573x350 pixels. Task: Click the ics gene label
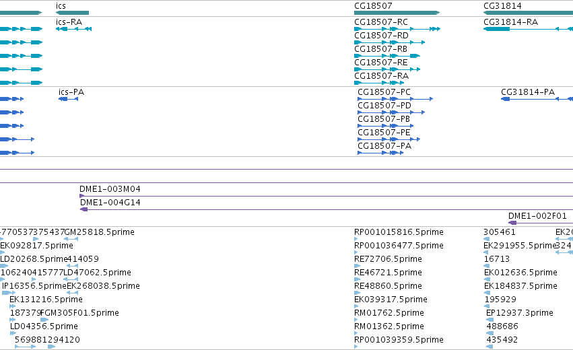(x=61, y=6)
